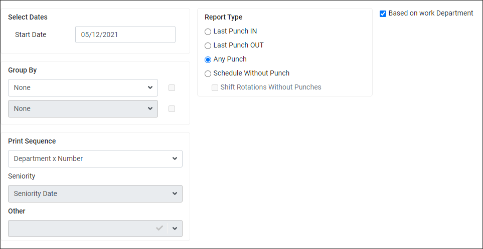Open the second Group By dropdown
Screen dimensions: 483x249
tap(83, 108)
